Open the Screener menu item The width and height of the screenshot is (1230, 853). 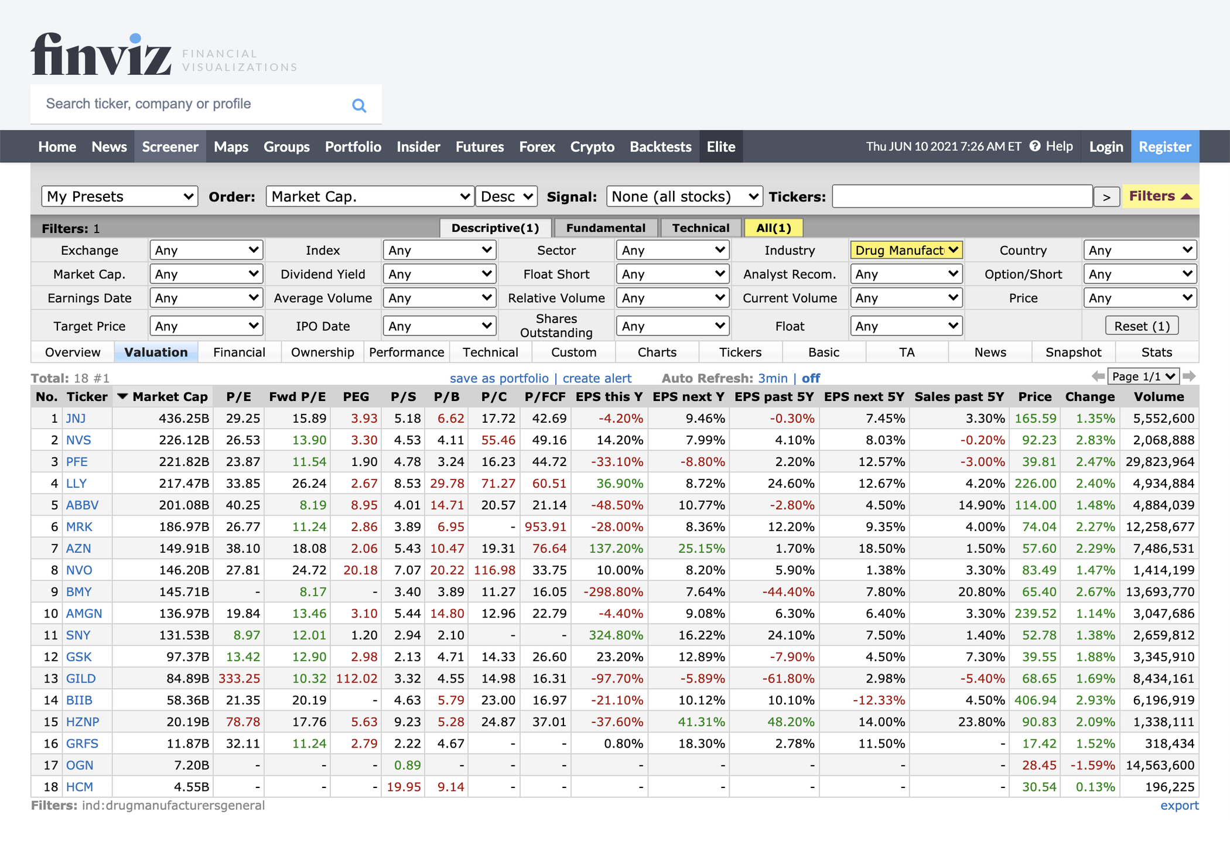pyautogui.click(x=170, y=146)
